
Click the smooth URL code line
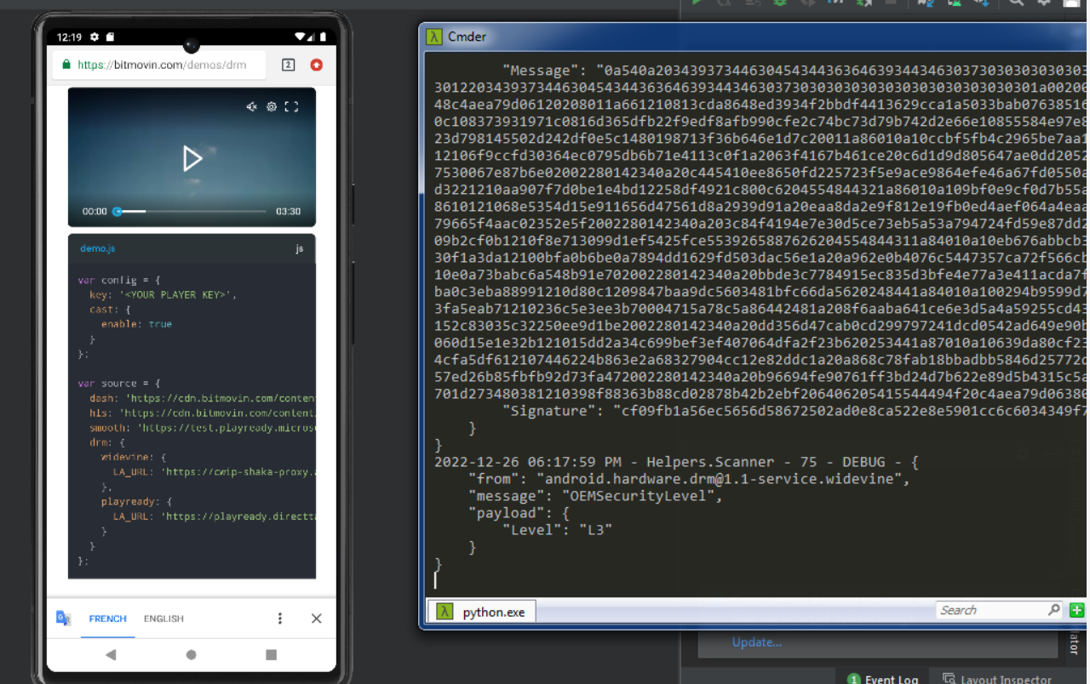point(202,428)
